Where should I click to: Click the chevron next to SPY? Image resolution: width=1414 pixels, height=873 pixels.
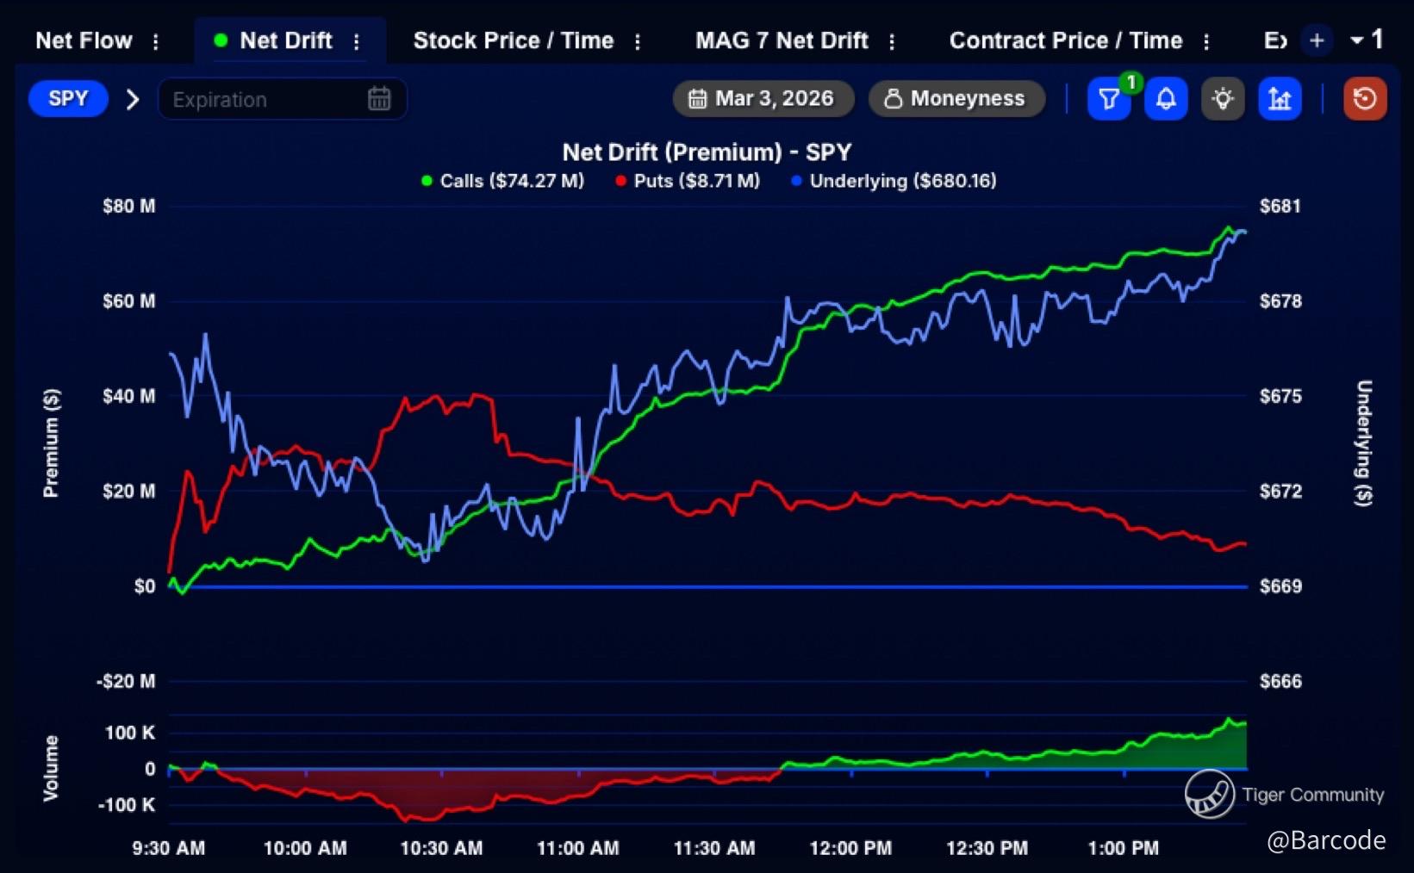[x=133, y=100]
